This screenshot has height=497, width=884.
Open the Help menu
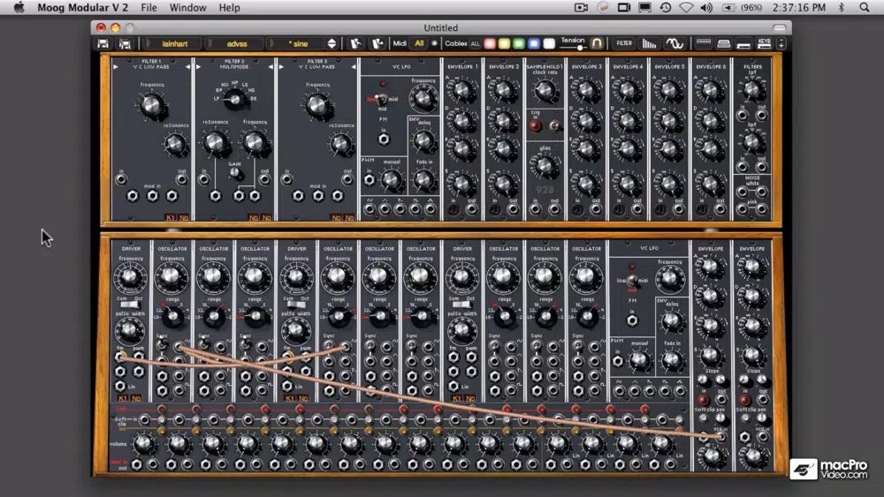click(229, 8)
